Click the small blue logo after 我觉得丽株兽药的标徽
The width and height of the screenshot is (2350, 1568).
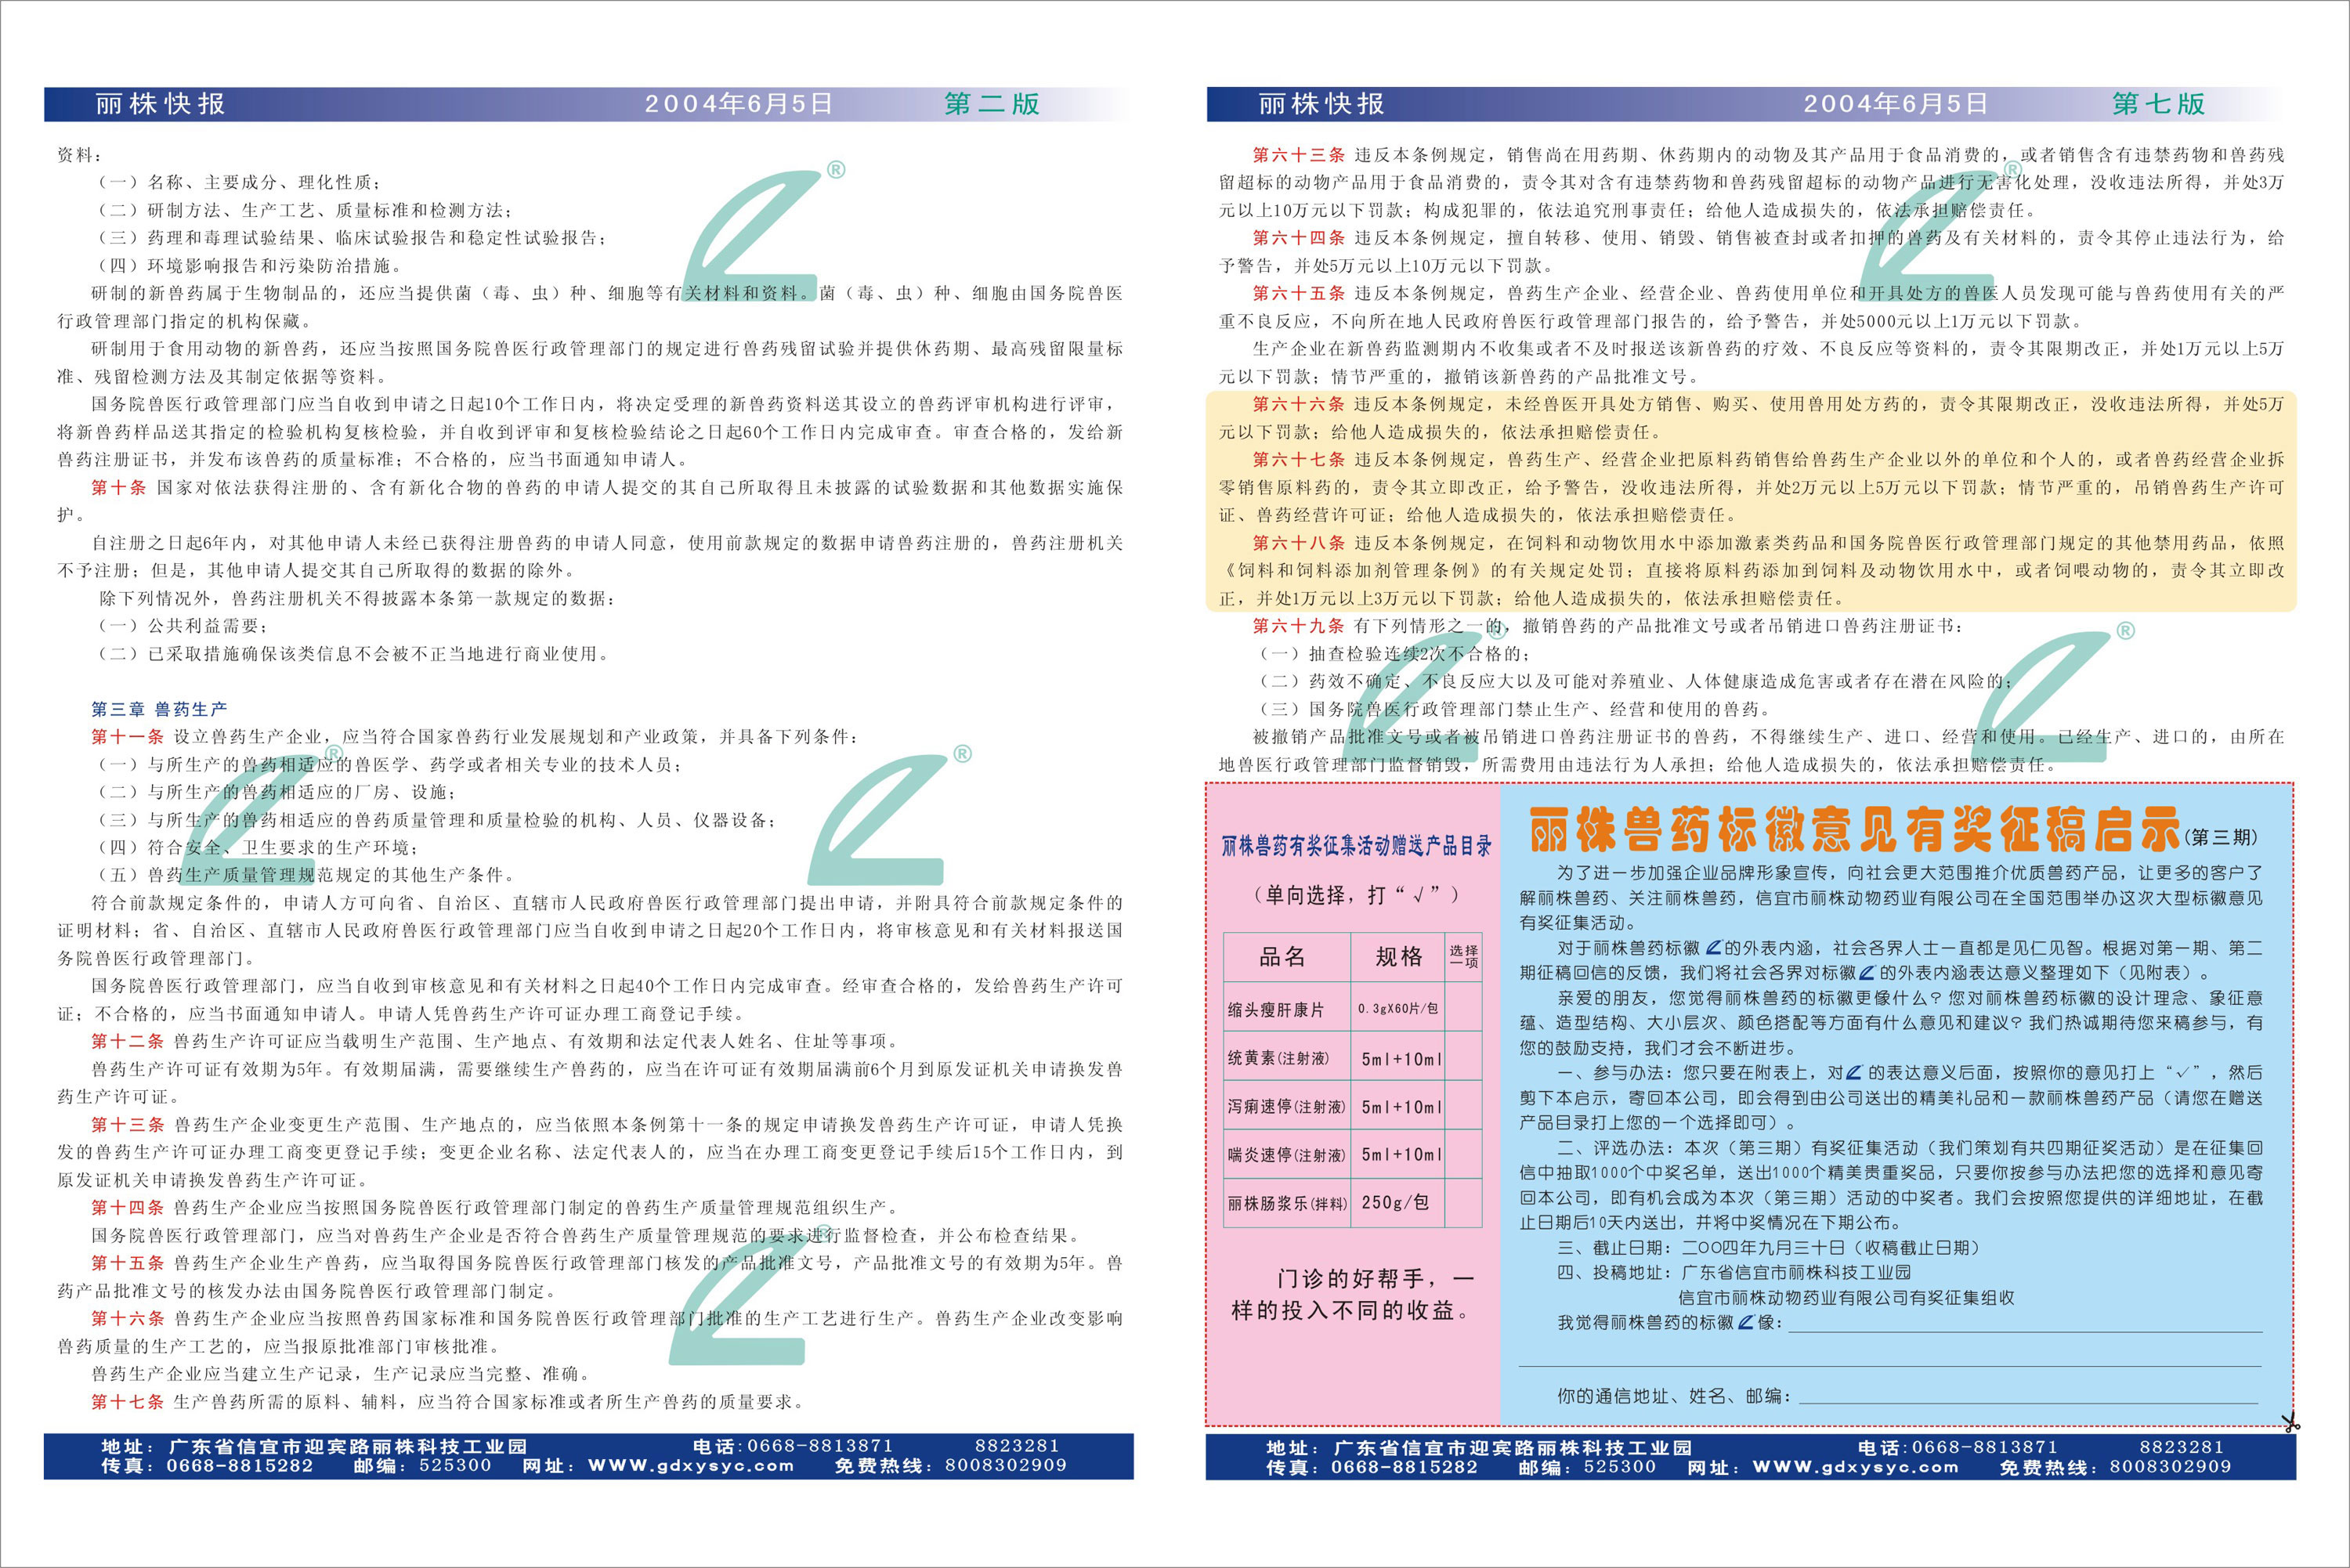pyautogui.click(x=1746, y=1323)
